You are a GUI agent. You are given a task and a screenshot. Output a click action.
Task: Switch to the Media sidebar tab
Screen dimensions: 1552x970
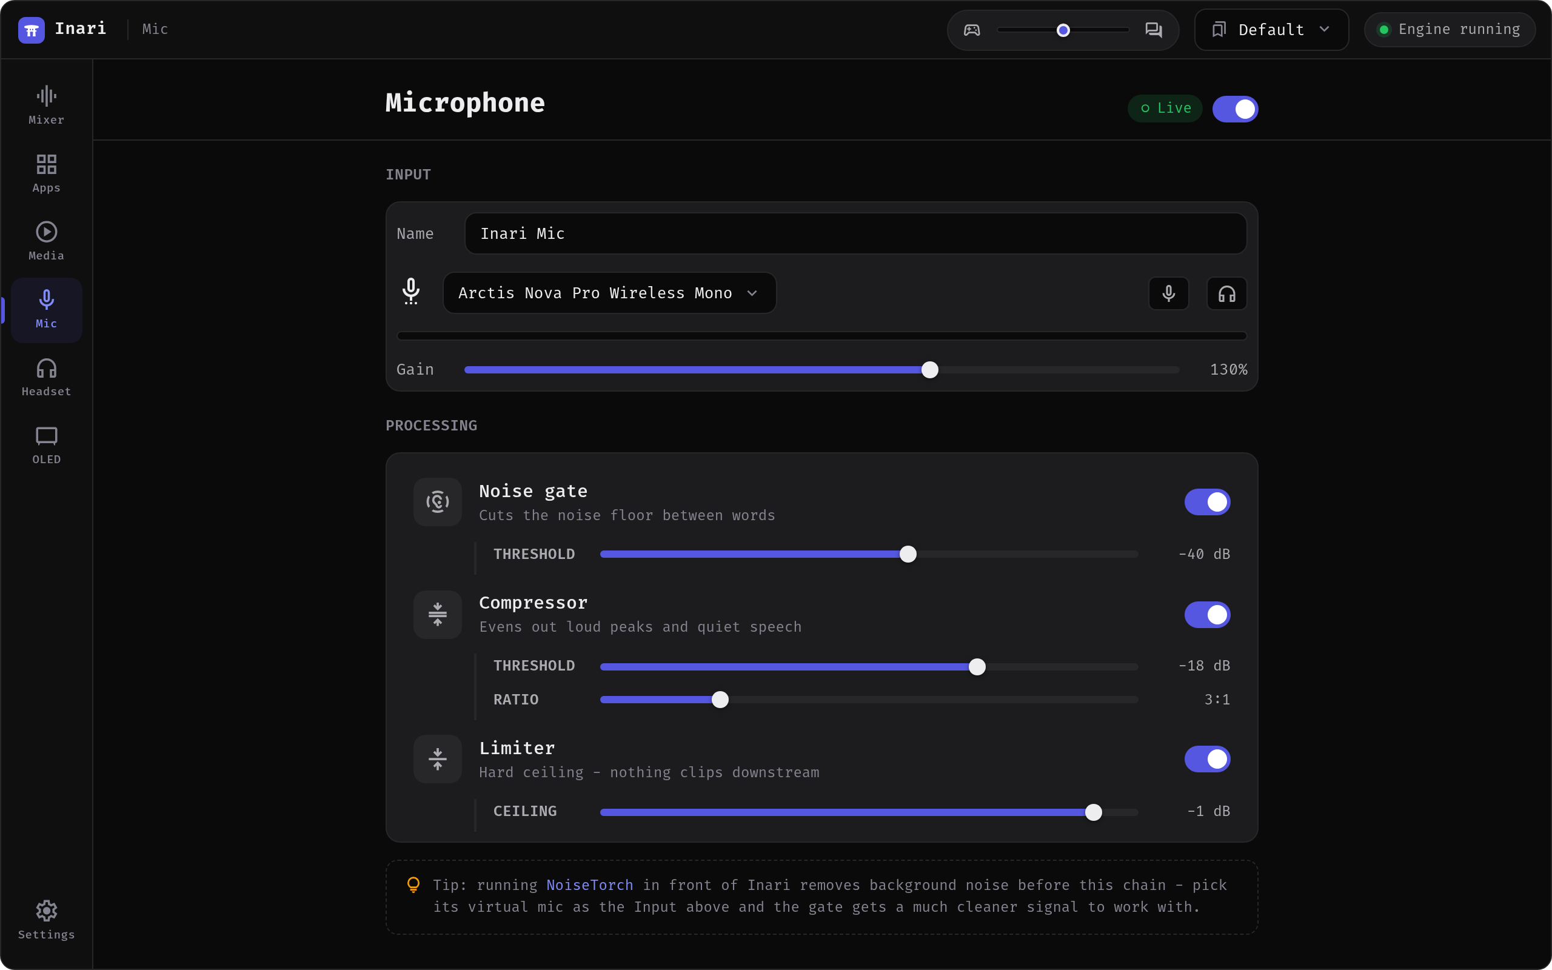pos(46,242)
